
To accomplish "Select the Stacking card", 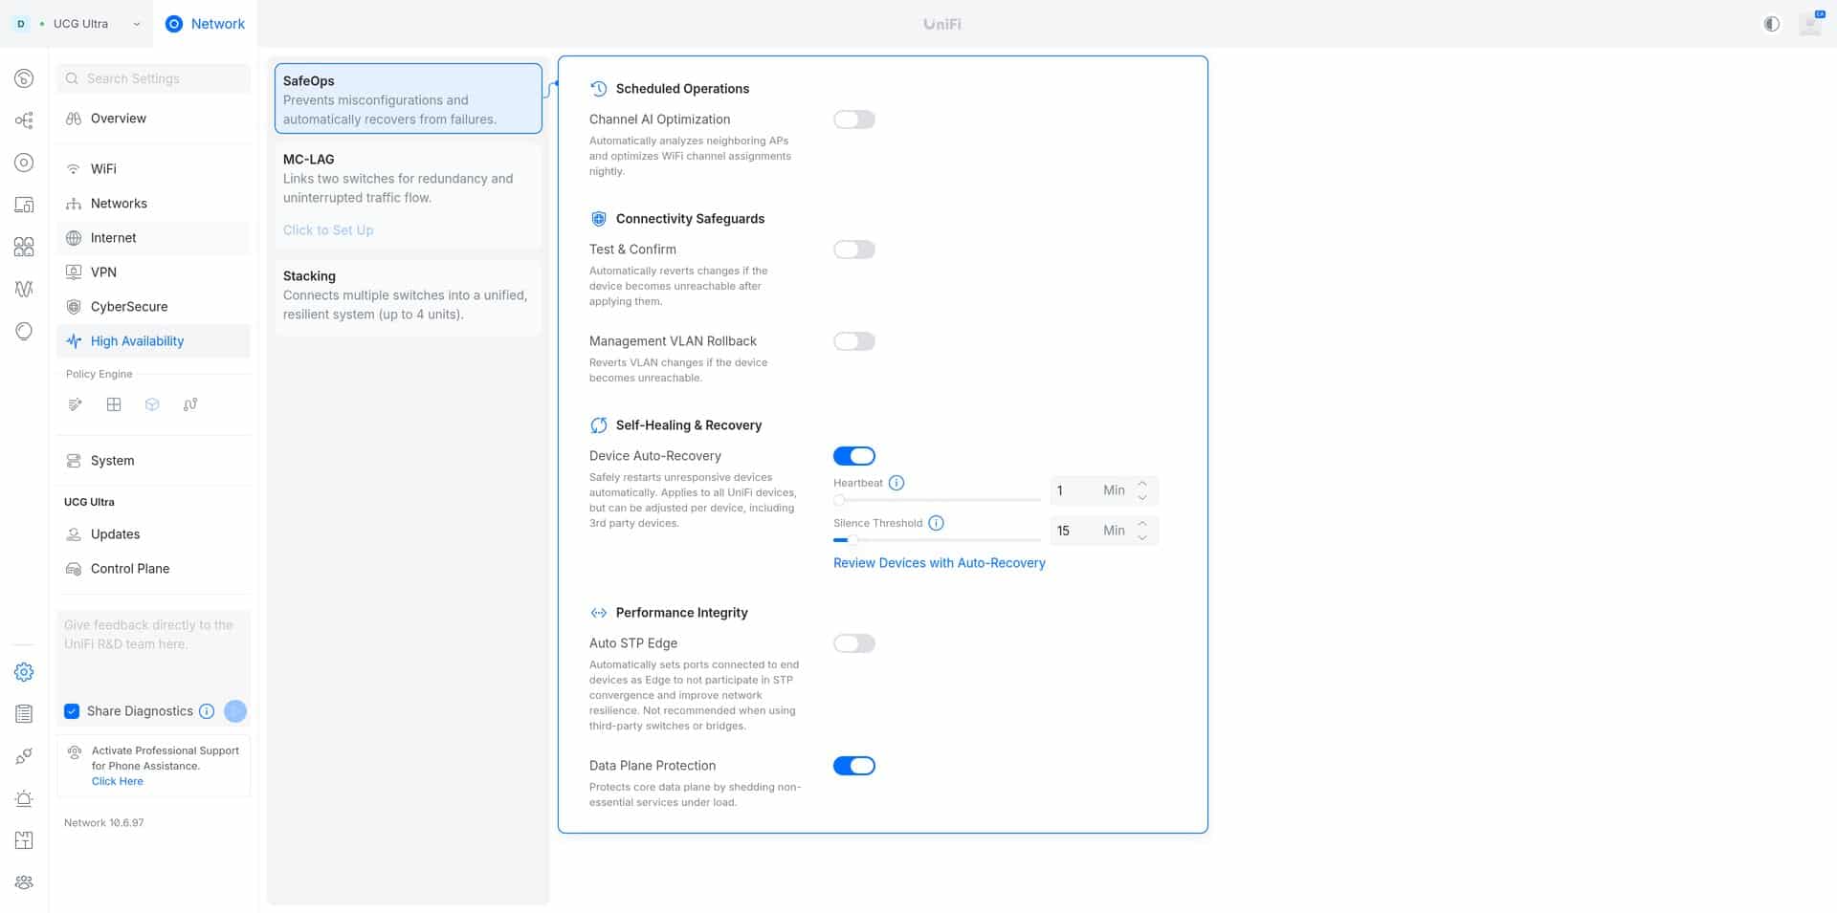I will 408,296.
